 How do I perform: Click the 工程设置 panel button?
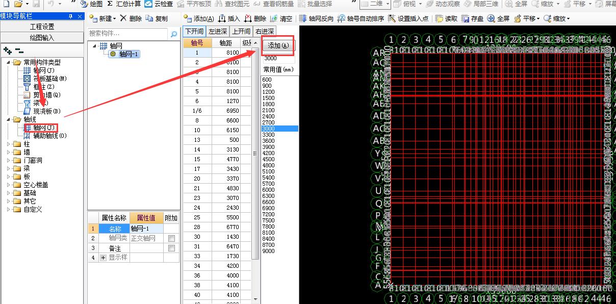tap(42, 27)
